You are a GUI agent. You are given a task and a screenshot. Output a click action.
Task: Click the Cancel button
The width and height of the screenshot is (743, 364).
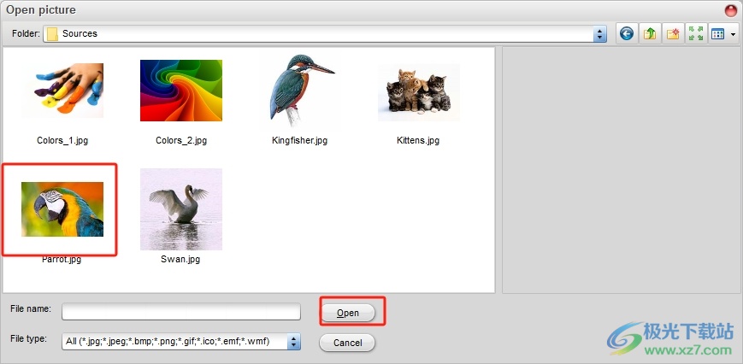347,343
